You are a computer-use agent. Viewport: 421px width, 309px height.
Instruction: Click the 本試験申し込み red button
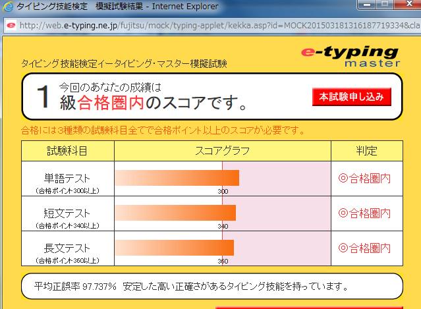point(351,97)
